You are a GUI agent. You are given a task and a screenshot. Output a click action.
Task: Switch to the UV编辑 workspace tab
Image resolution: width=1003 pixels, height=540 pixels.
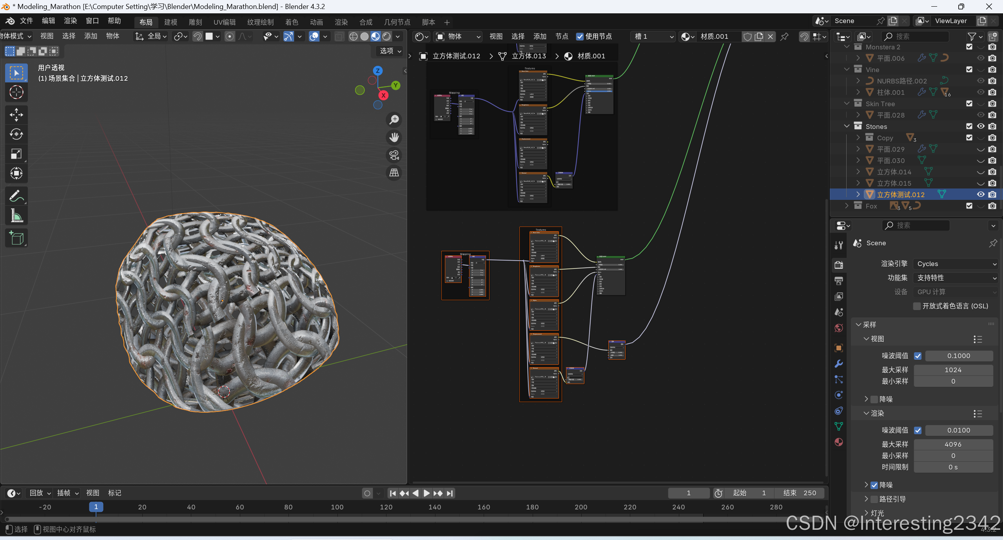[x=224, y=22]
